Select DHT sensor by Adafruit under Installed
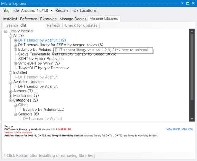197x161 pixels. tap(38, 77)
